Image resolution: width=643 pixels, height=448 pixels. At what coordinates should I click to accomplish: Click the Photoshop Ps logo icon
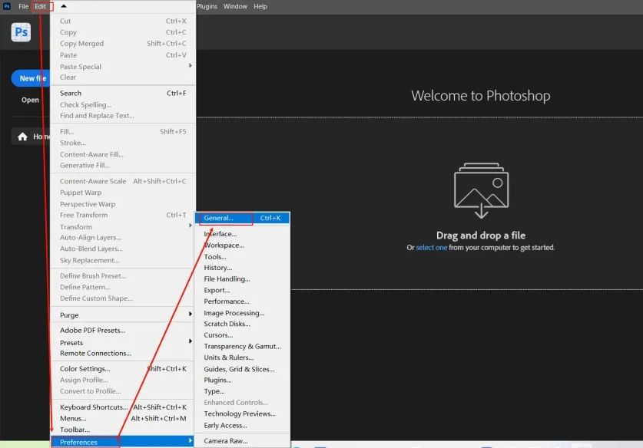pyautogui.click(x=21, y=32)
